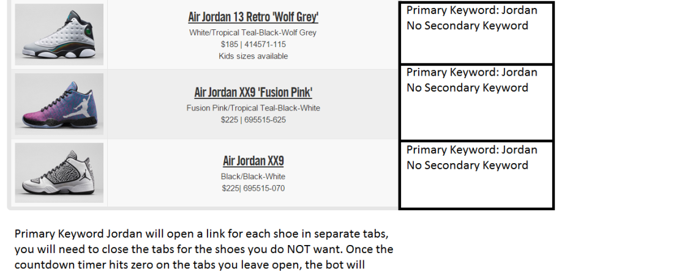Open the Air Jordan XX9 'Fusion Pink' link
Viewport: 698px width, 275px height.
(x=253, y=93)
